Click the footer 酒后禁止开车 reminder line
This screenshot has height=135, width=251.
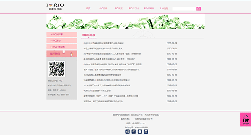click(136, 115)
